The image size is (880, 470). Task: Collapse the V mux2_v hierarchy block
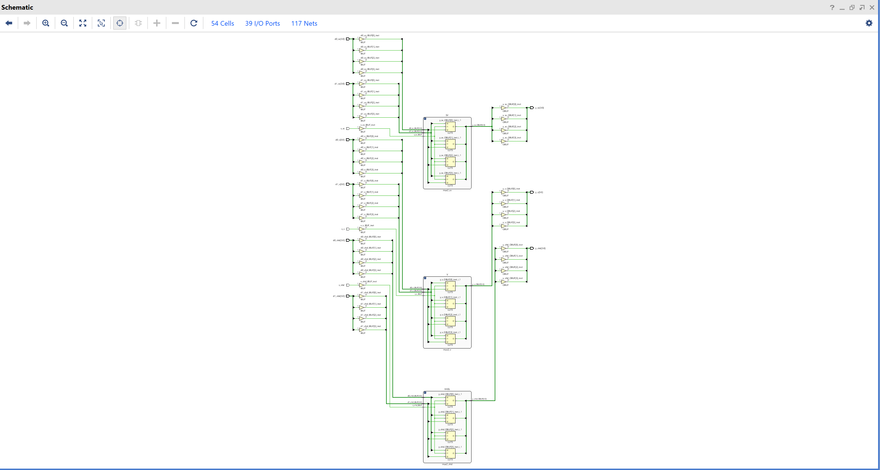(425, 278)
